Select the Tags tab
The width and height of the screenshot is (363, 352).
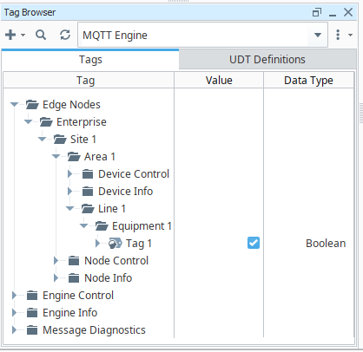90,60
